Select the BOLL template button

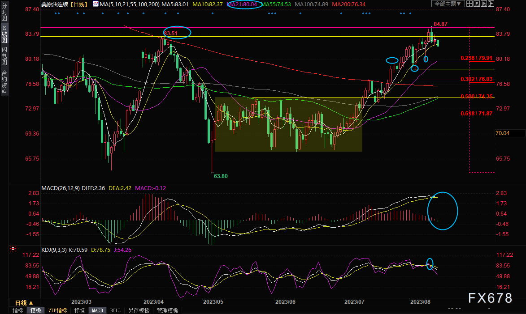point(115,310)
